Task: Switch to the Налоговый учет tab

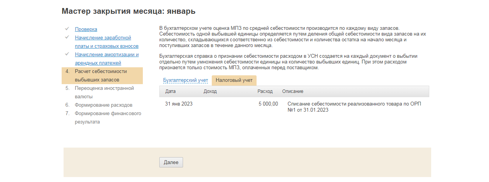Action: click(234, 80)
